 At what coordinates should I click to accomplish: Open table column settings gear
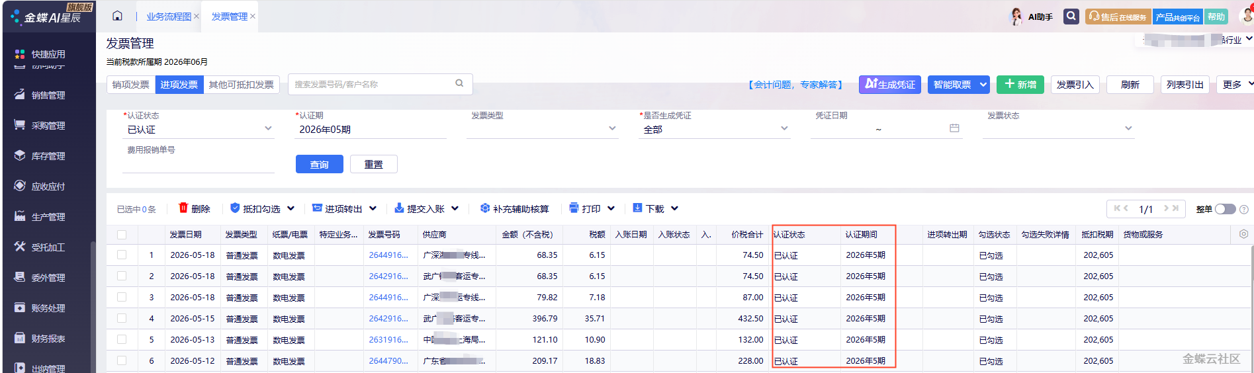(1243, 234)
